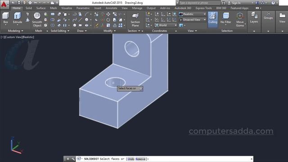The width and height of the screenshot is (288, 162).
Task: Open the No Filter selection dropdown
Action: click(226, 19)
